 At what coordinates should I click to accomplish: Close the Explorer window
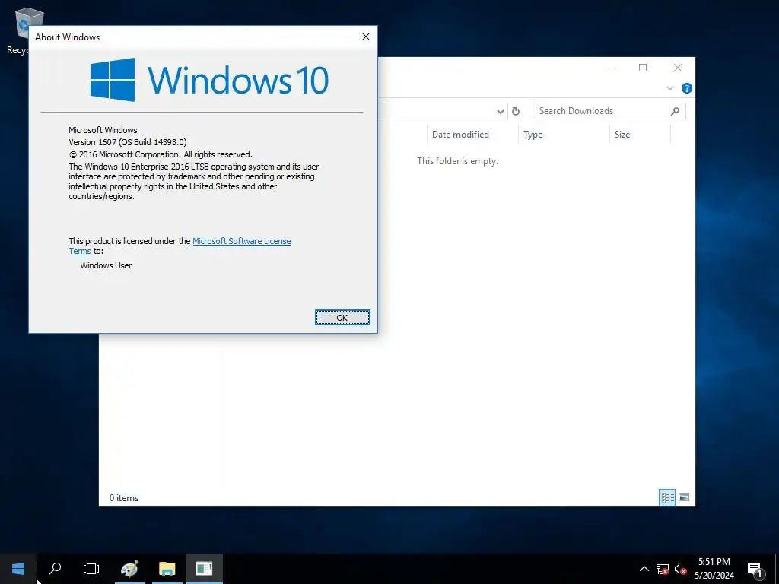click(x=678, y=68)
